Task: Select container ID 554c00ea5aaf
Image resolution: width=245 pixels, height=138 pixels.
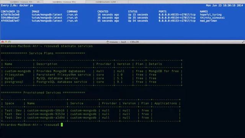Action: pyautogui.click(x=10, y=18)
